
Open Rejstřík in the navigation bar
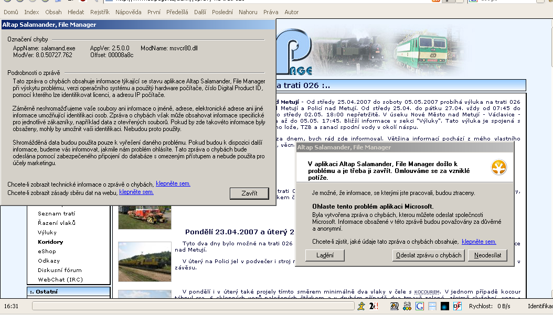point(100,12)
